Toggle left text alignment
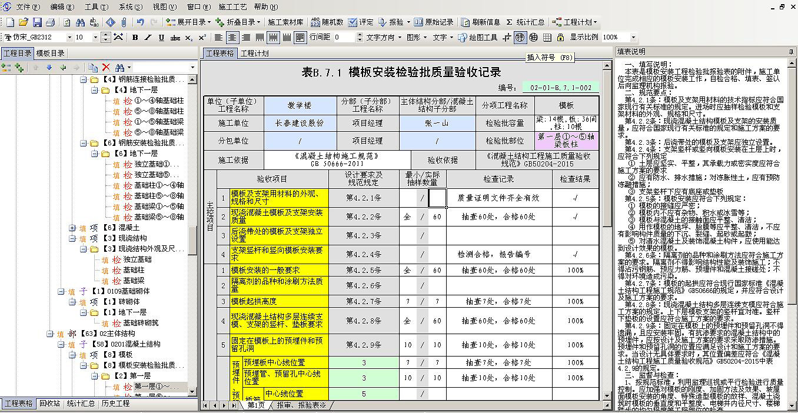Image resolution: width=798 pixels, height=413 pixels. [x=218, y=38]
